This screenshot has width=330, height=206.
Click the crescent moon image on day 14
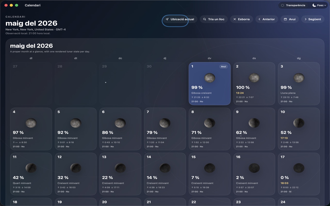point(165,168)
